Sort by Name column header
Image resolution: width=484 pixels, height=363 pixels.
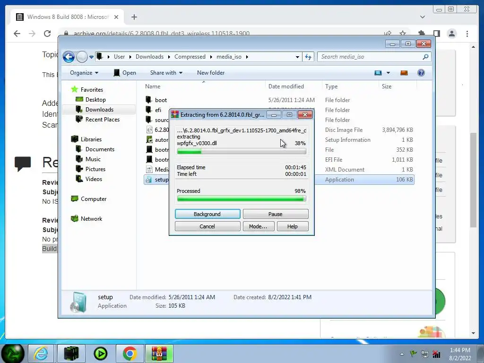pos(203,86)
